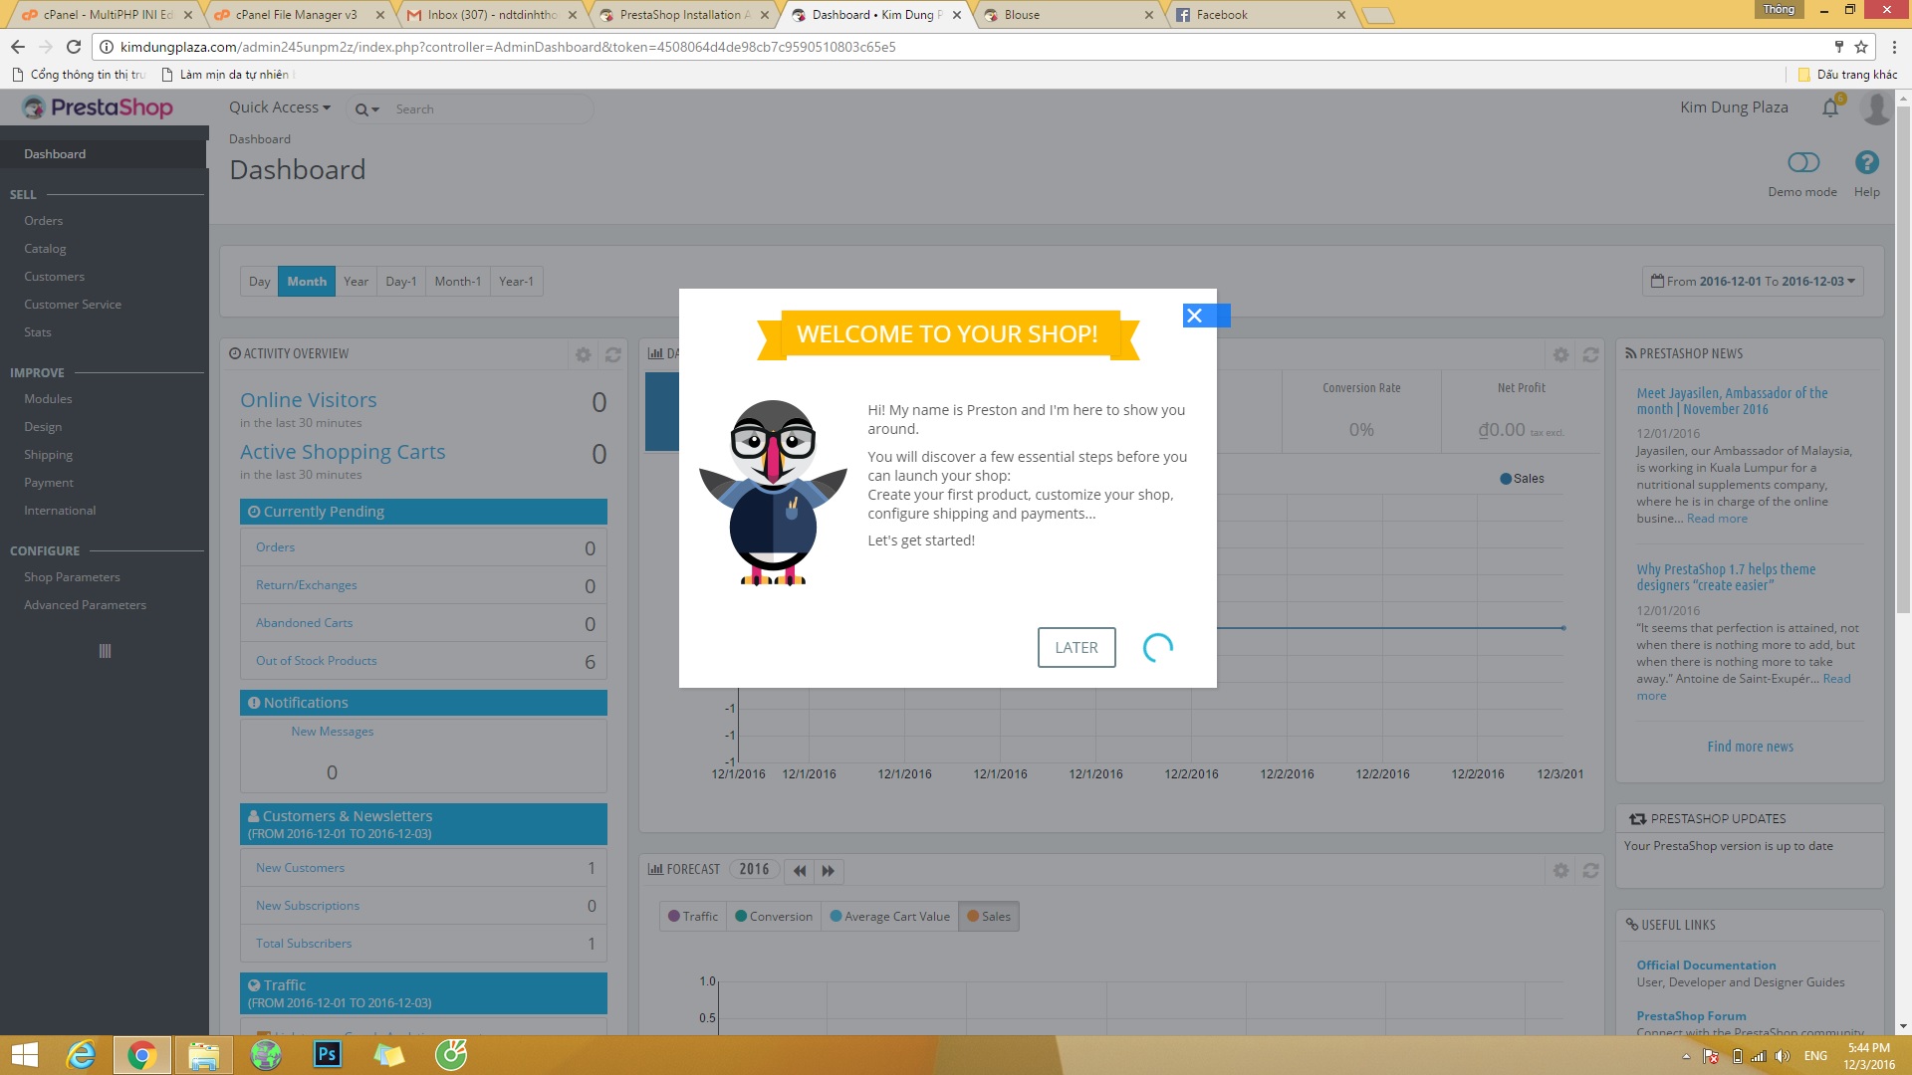Open the Online Visitors link
The height and width of the screenshot is (1075, 1912).
[309, 400]
